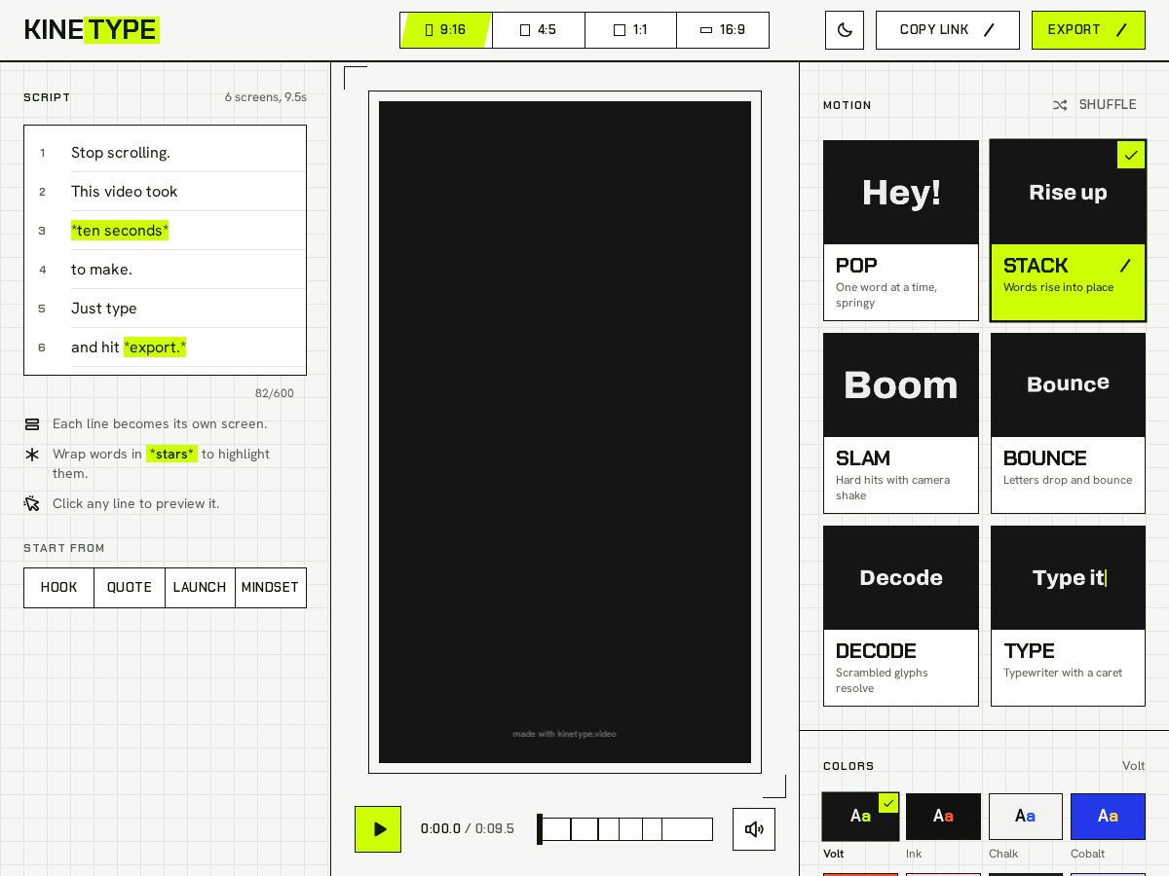Image resolution: width=1169 pixels, height=876 pixels.
Task: Click the 82/600 character count
Action: [274, 393]
